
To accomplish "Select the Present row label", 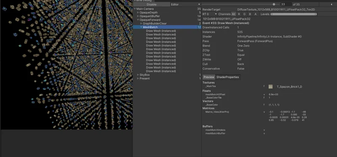I will (144, 78).
